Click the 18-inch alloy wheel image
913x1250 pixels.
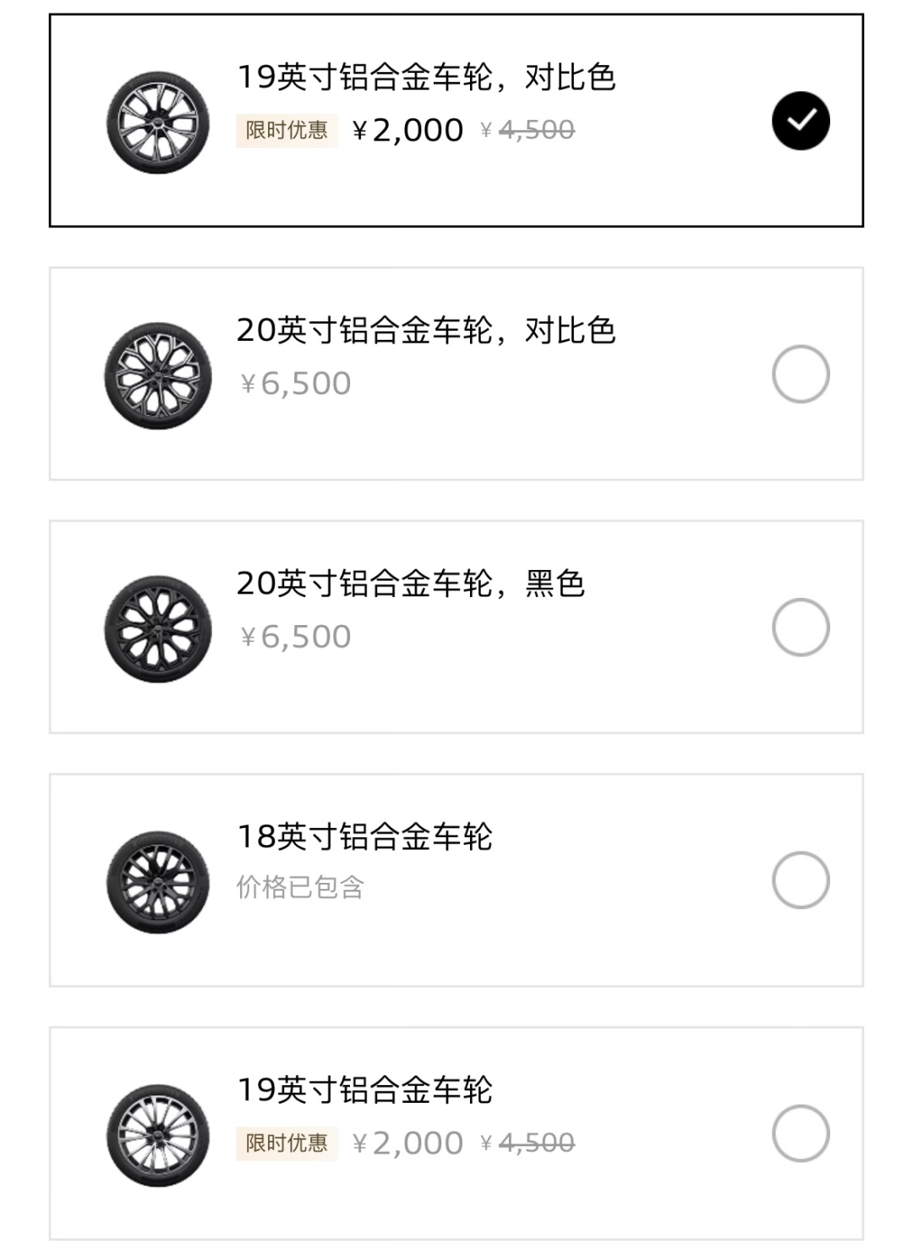click(x=158, y=882)
